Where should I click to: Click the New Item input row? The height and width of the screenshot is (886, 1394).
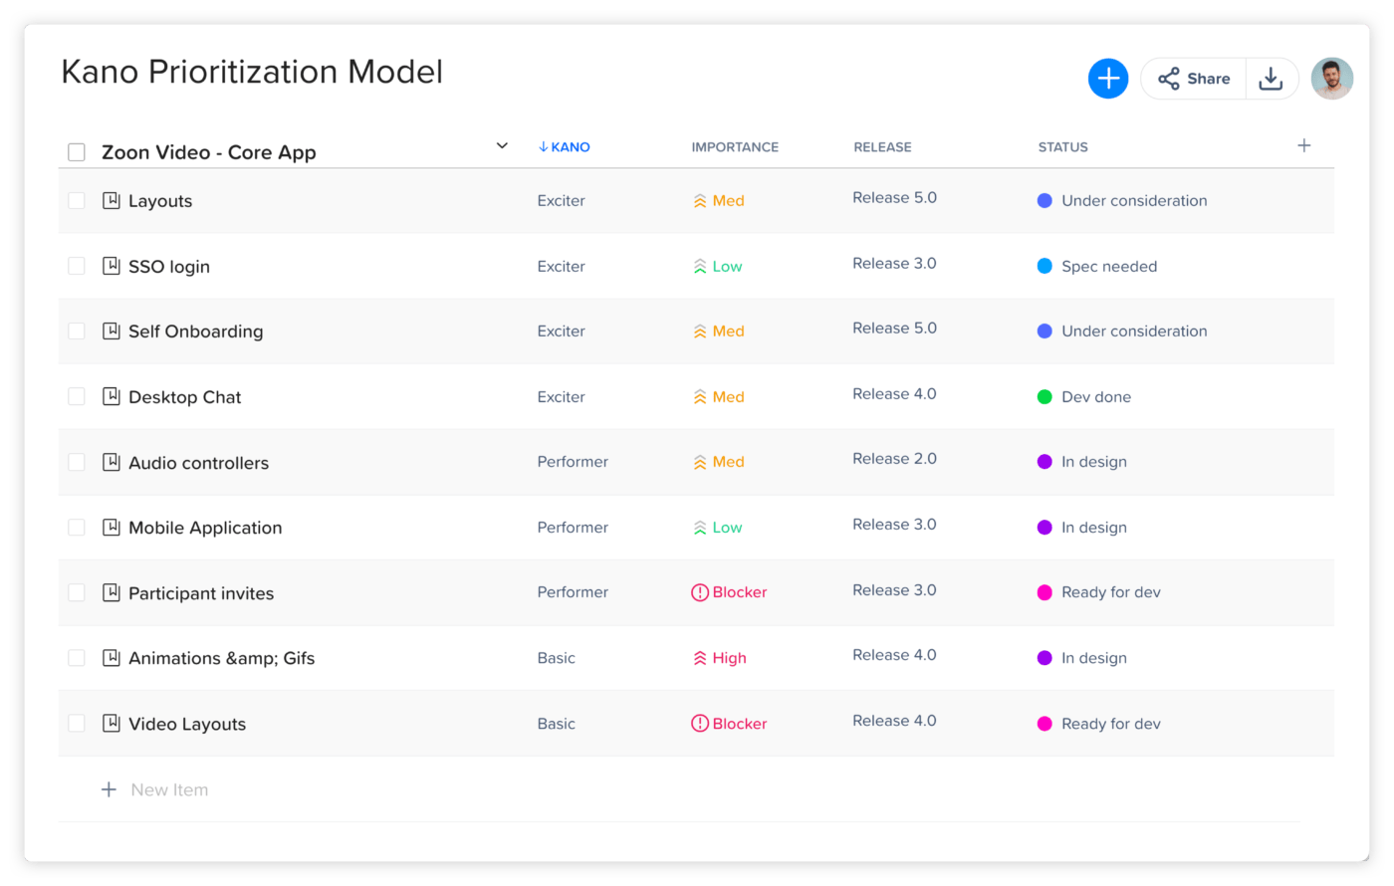click(169, 789)
